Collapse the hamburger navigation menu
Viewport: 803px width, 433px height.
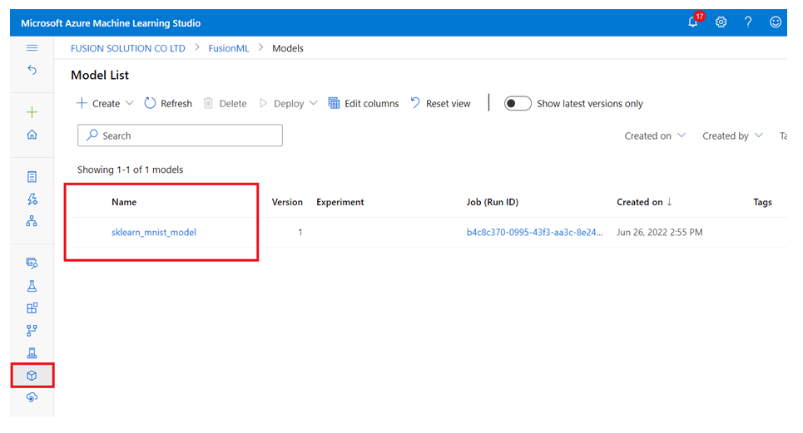(x=32, y=48)
